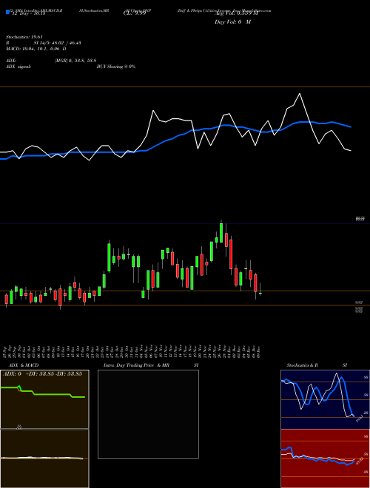370x488 pixels.
Task: Click the "BUY Slowing @ 0%" signal text
Action: tap(116, 67)
